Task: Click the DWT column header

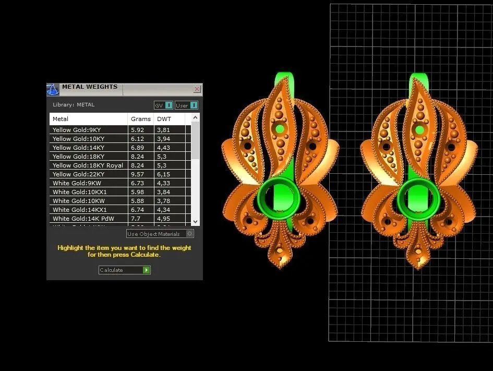Action: click(170, 119)
